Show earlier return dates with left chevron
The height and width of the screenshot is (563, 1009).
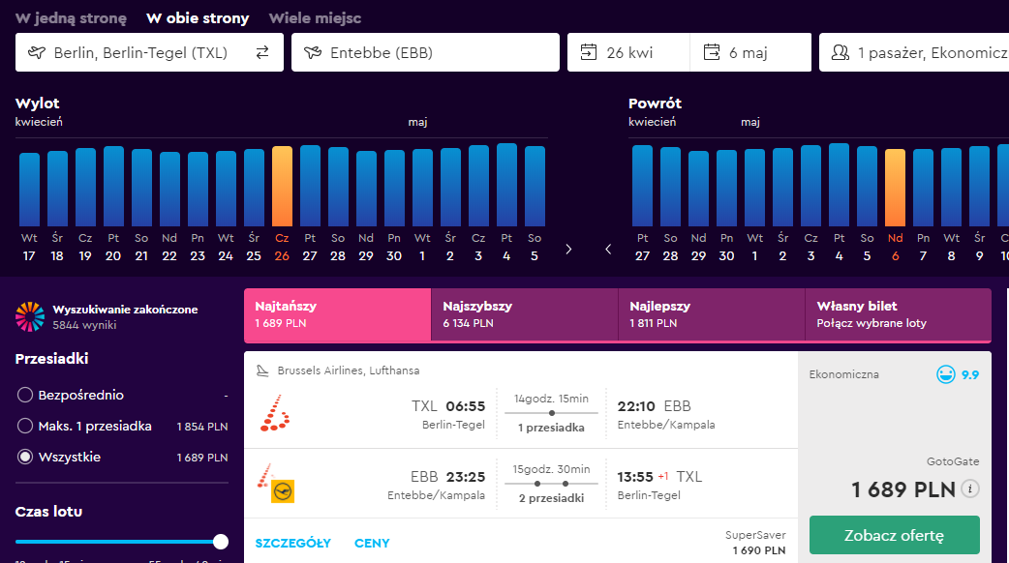[x=608, y=249]
